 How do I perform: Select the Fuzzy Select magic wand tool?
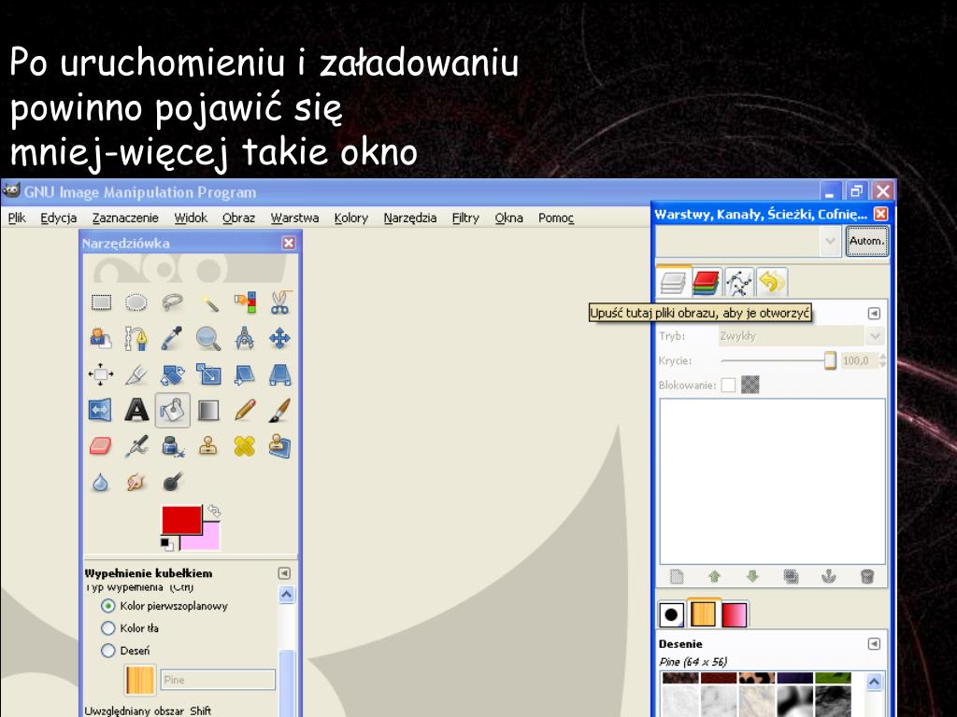coord(208,302)
